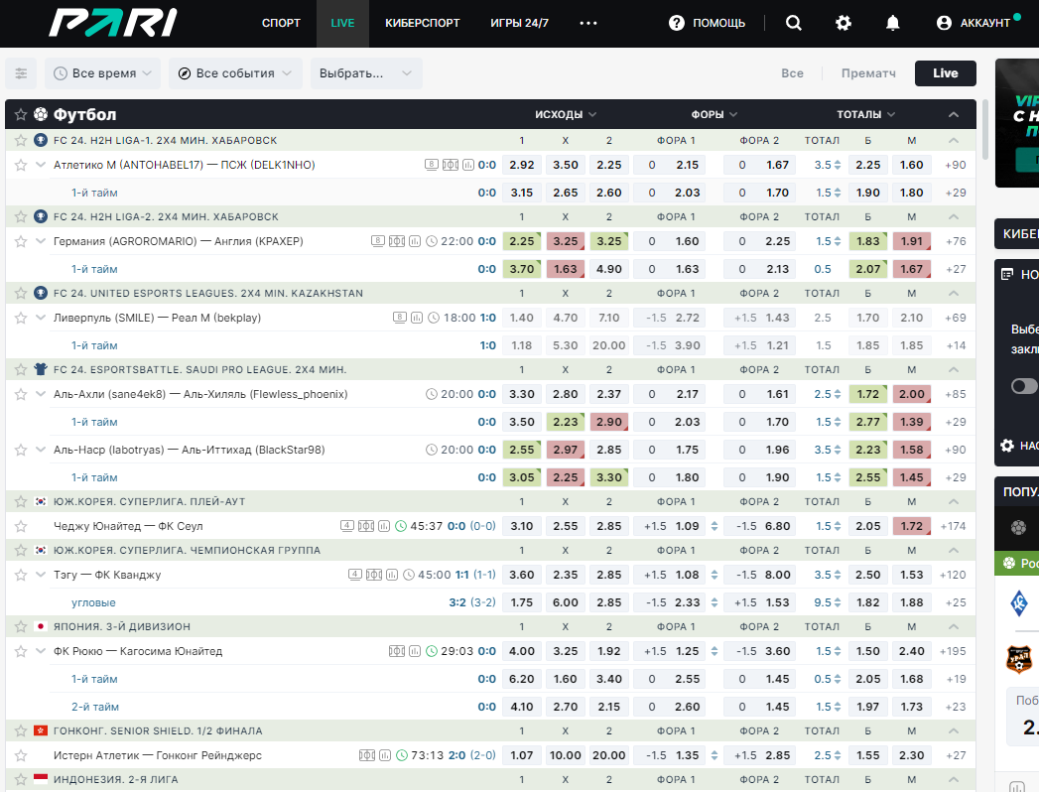This screenshot has height=792, width=1039.
Task: Star the Аль-Ахли — Аль-Хиляль match
Action: [21, 394]
